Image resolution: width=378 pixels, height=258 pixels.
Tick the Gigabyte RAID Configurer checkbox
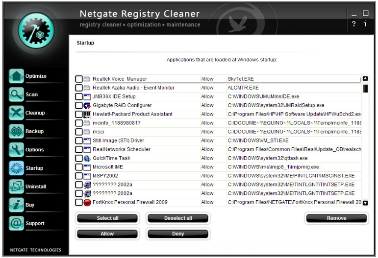pos(79,105)
